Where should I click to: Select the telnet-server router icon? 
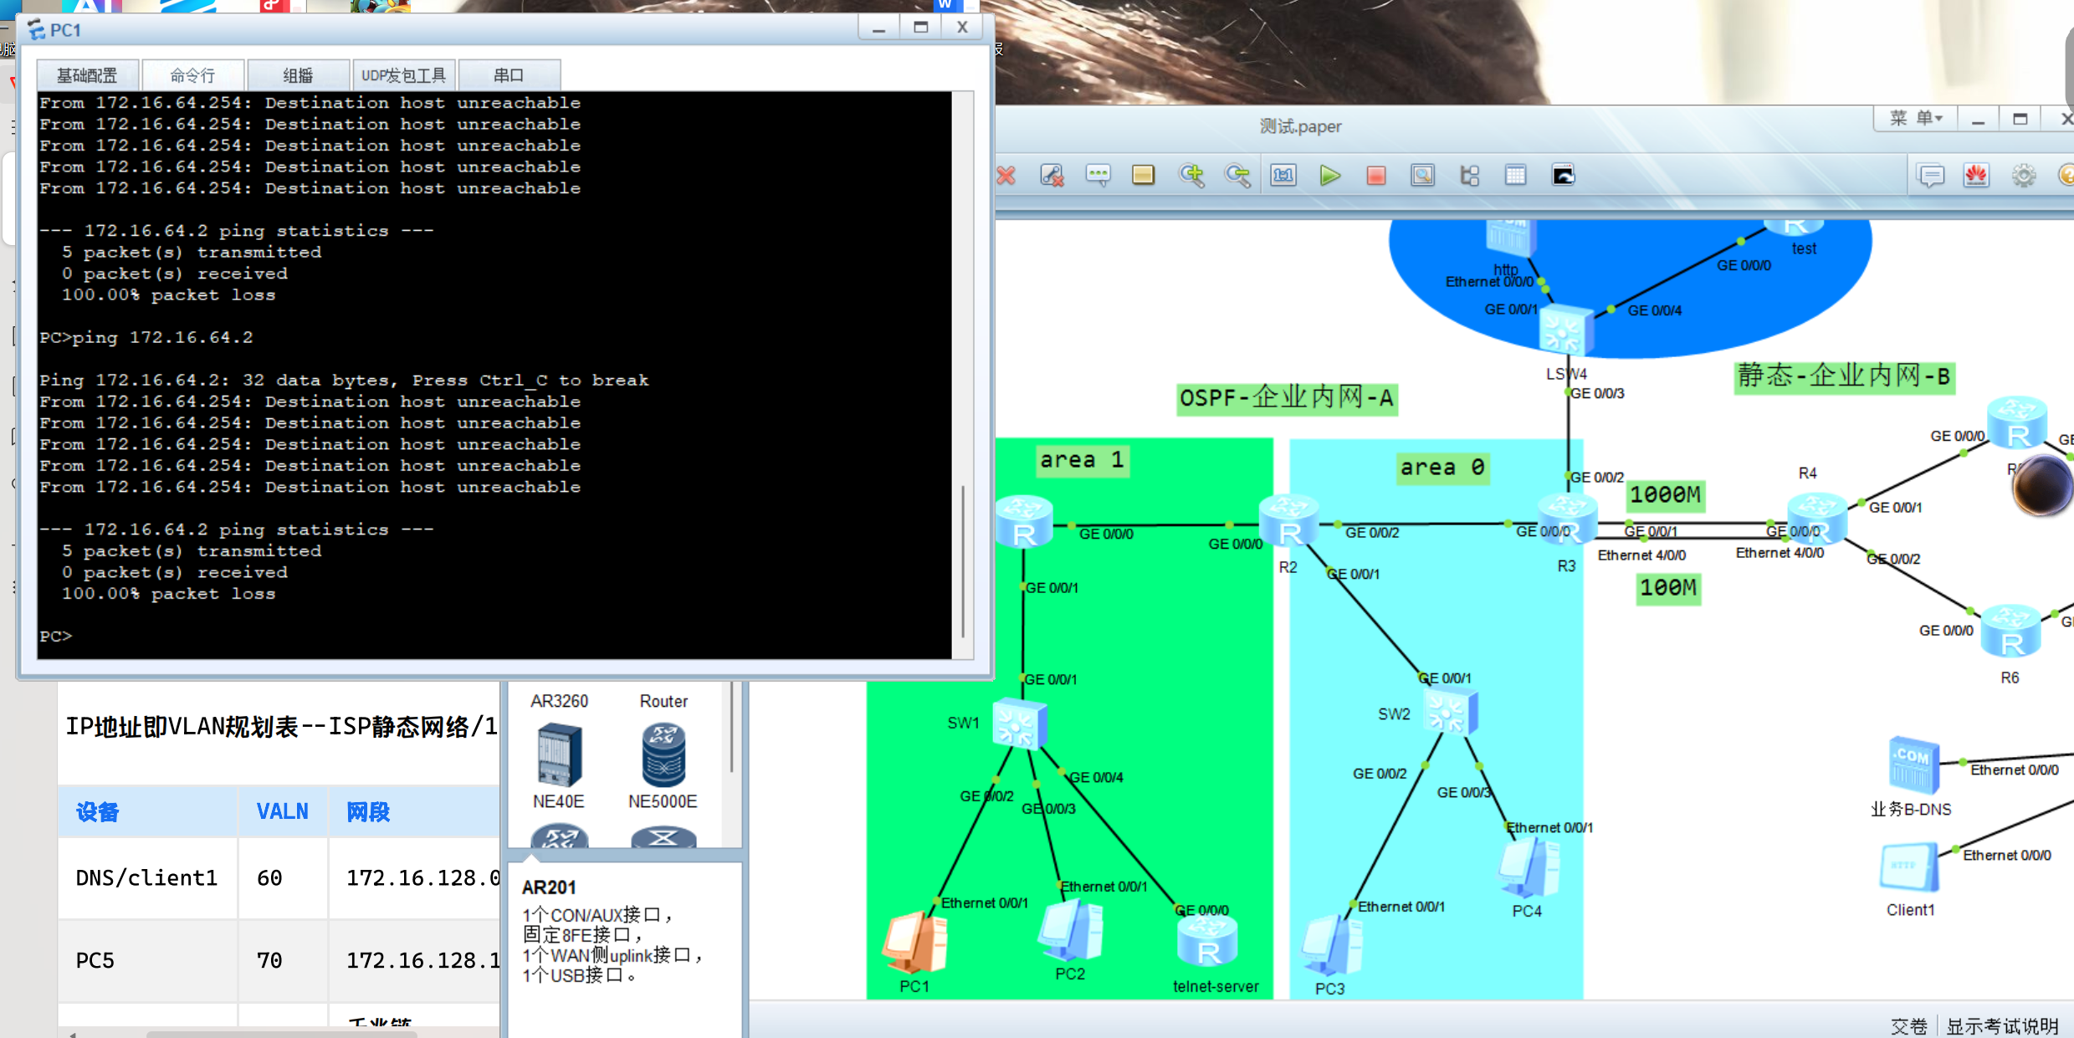click(x=1208, y=942)
